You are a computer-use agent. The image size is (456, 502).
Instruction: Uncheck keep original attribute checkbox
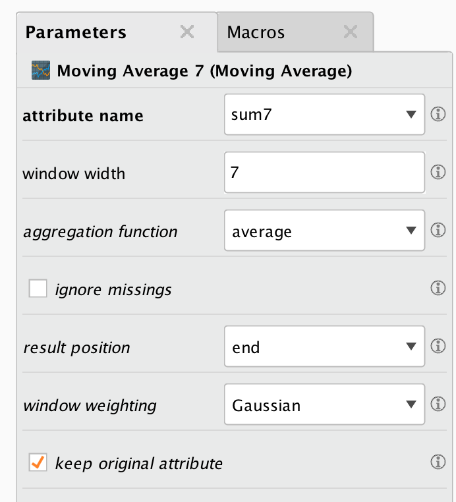click(x=38, y=462)
